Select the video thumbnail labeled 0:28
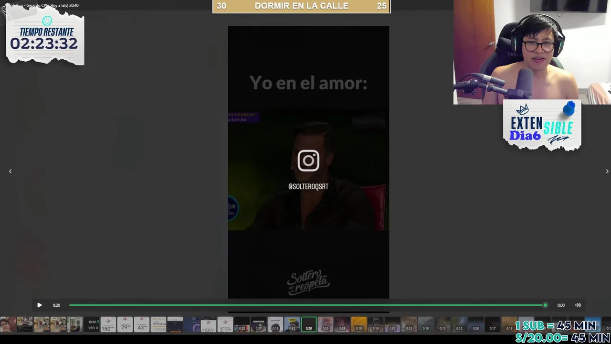This screenshot has width=611, height=344. [342, 324]
